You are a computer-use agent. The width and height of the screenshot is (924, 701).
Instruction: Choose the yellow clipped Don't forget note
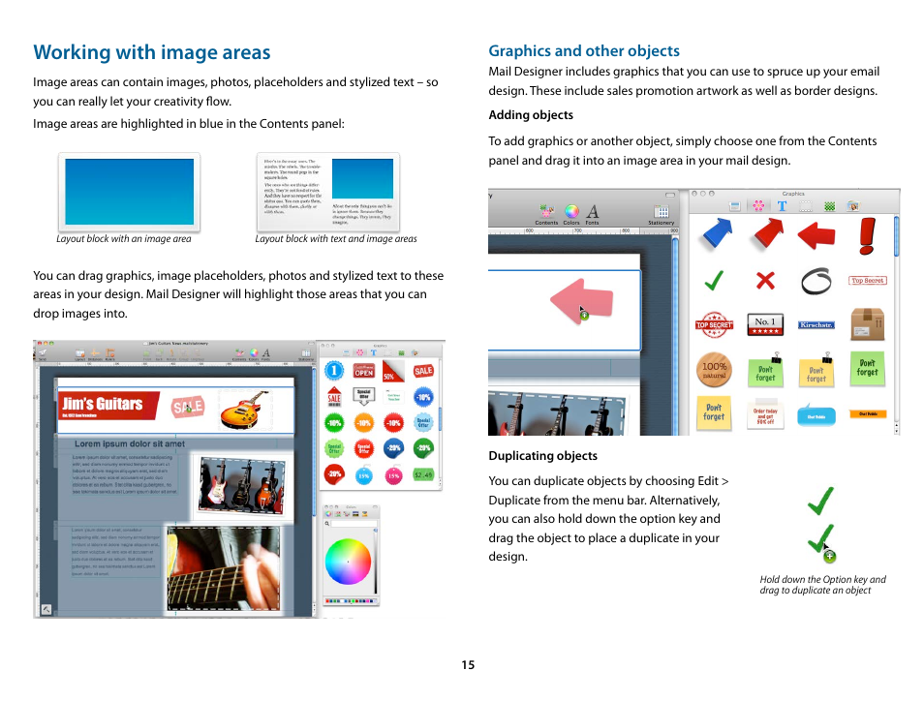(x=816, y=371)
